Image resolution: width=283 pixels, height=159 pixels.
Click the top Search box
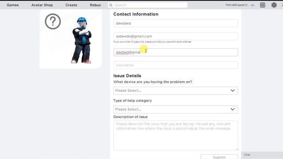(148, 5)
